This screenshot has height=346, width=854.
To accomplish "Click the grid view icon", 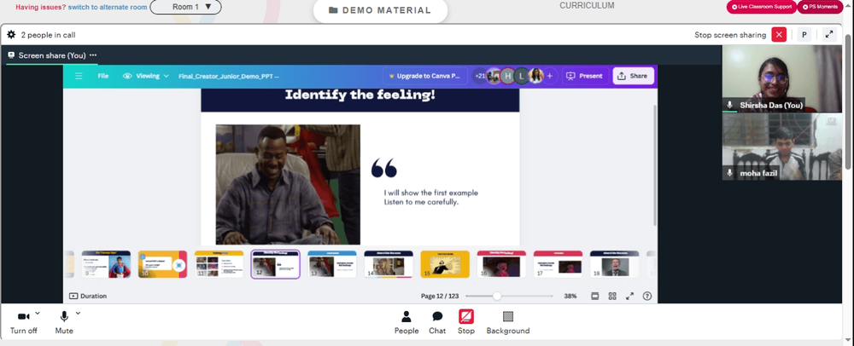I will pos(612,296).
